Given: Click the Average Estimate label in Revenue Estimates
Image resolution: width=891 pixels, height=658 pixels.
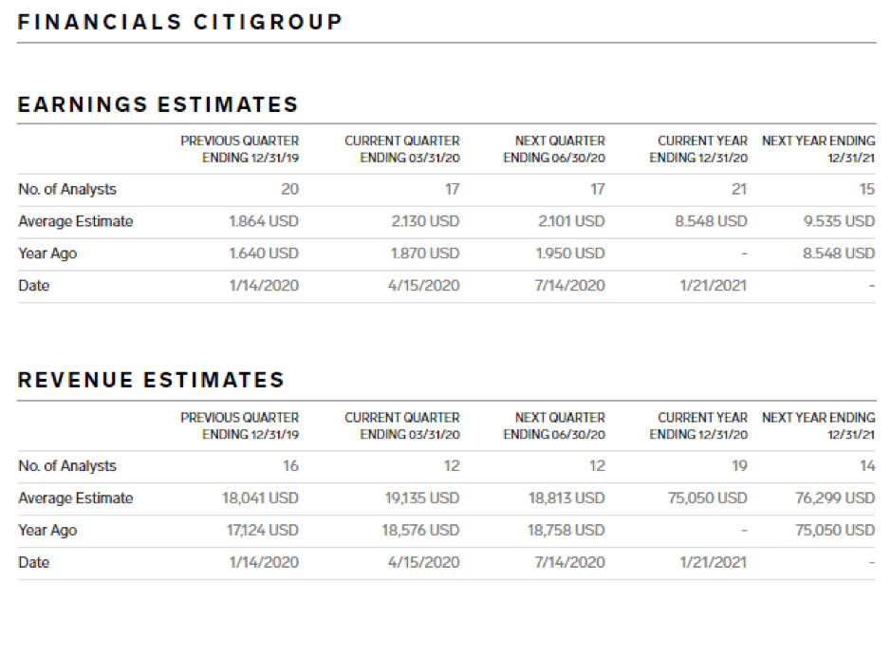Looking at the screenshot, I should (76, 498).
